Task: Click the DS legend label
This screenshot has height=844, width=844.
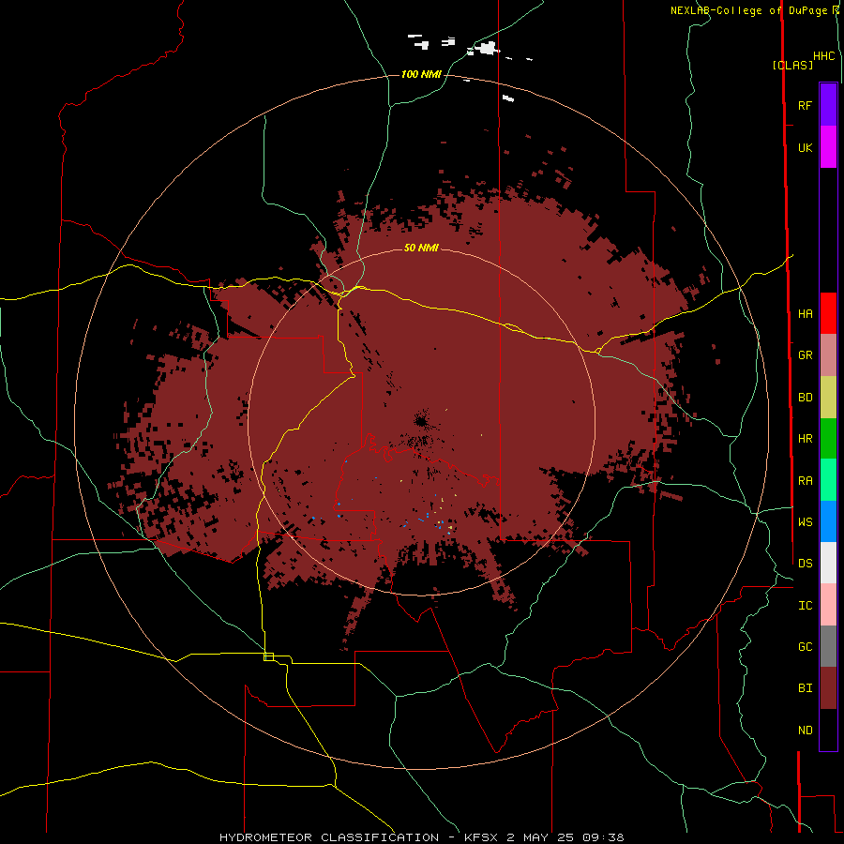Action: [x=805, y=564]
